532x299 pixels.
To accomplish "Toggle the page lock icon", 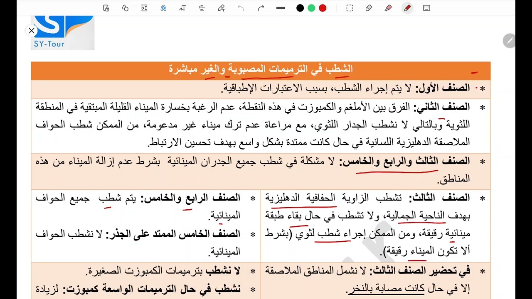I will tap(106, 8).
